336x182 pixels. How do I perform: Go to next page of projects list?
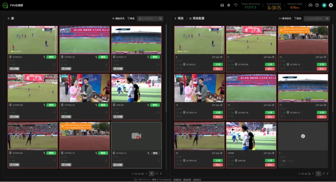click(328, 174)
